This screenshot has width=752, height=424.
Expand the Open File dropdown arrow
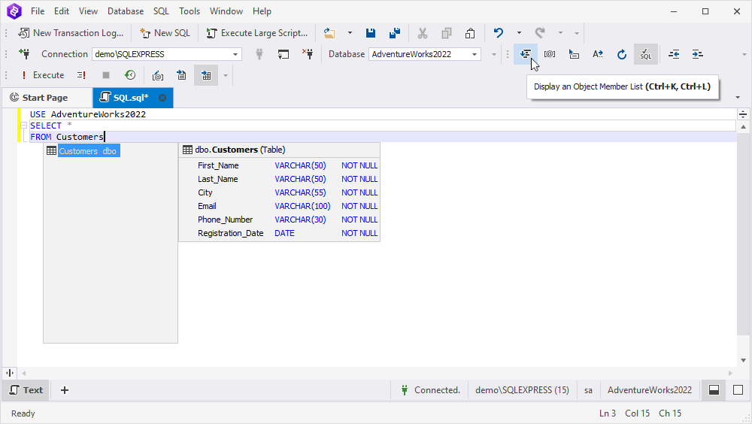(350, 33)
